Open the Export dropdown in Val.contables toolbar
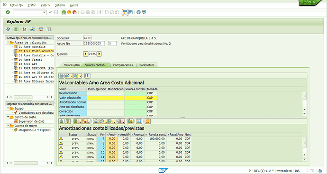Screen dimensions: 327x174 [x=77, y=75]
